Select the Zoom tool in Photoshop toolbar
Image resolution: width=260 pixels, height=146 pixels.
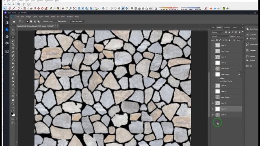tap(13, 104)
